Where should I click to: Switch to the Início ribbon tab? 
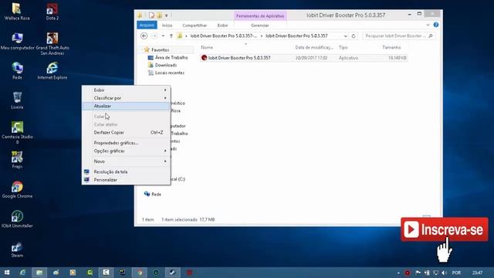pyautogui.click(x=167, y=25)
